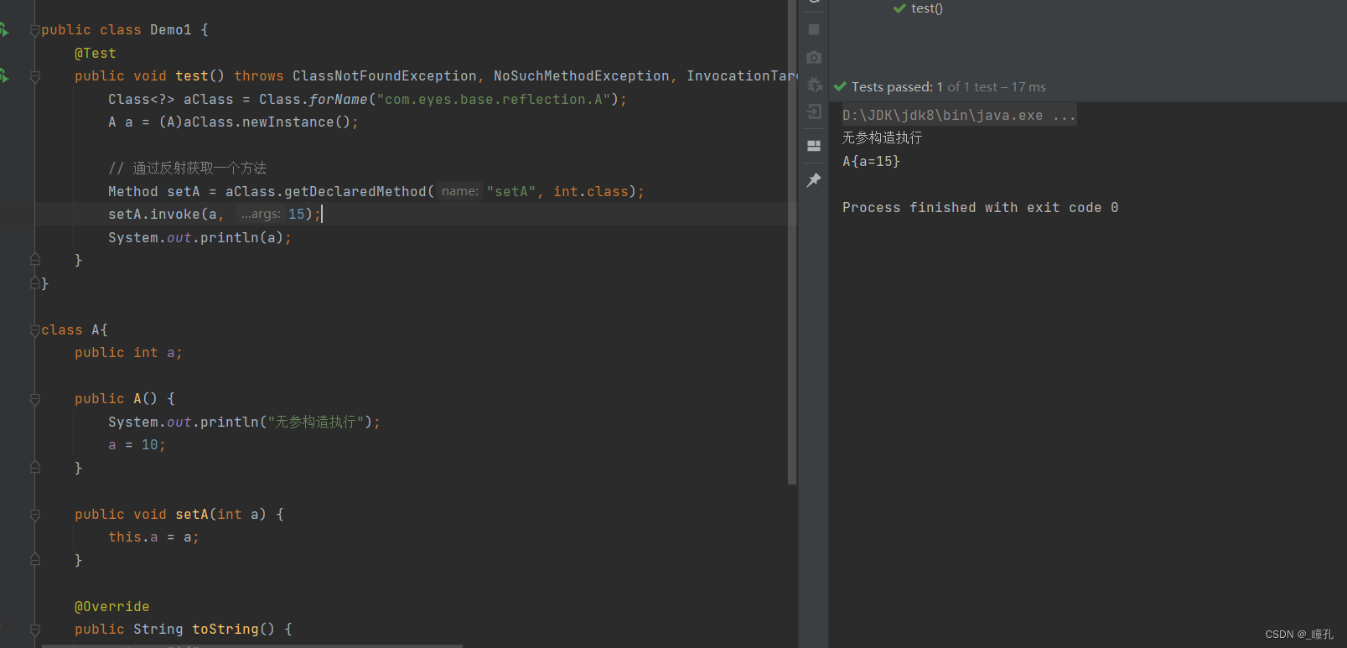This screenshot has height=648, width=1347.
Task: Click the 'test' method name in declaration
Action: coord(192,76)
